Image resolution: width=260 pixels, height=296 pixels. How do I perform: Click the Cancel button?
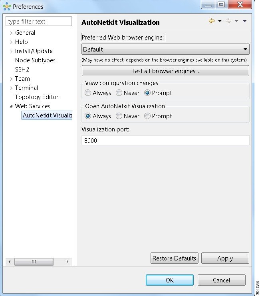pyautogui.click(x=222, y=280)
